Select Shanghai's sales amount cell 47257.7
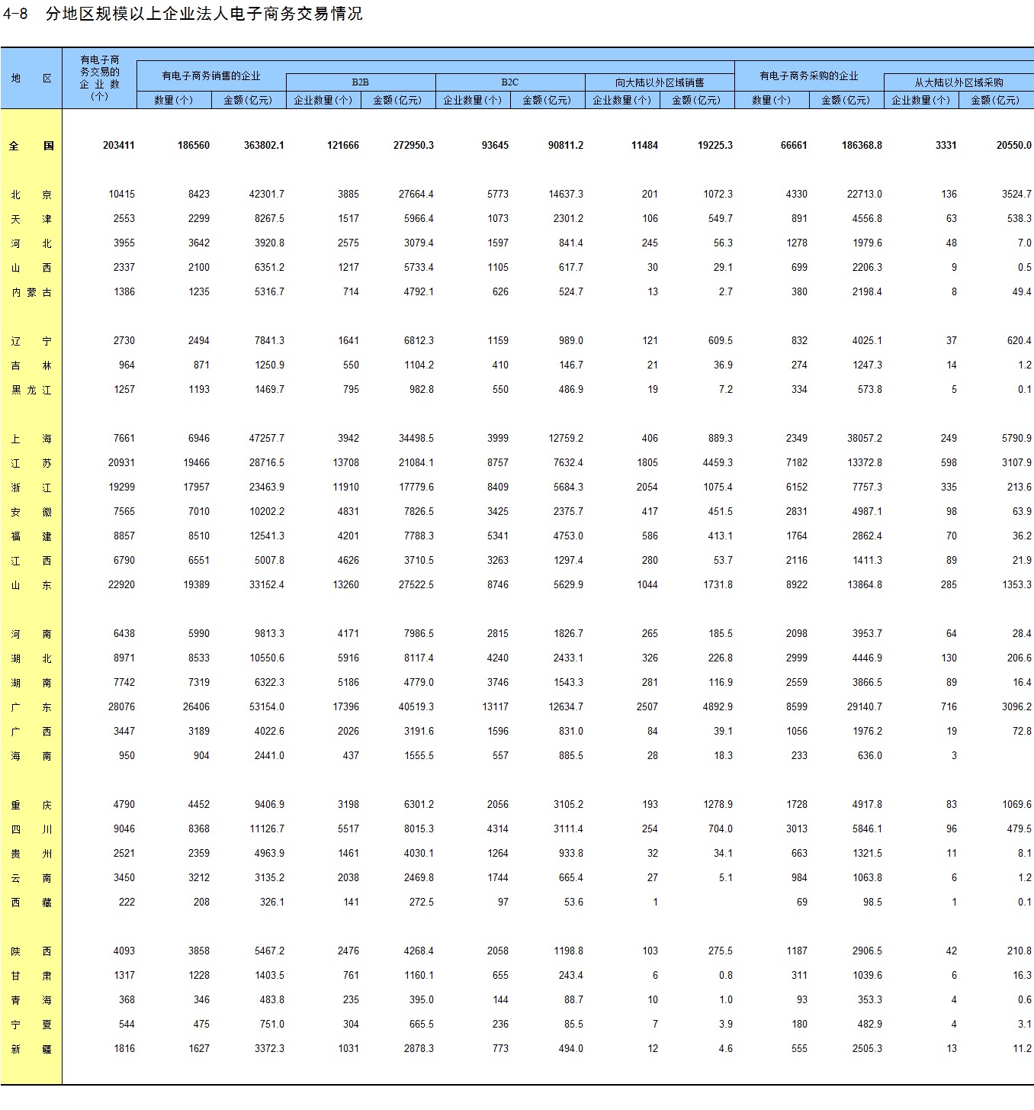Image resolution: width=1034 pixels, height=1110 pixels. 266,439
